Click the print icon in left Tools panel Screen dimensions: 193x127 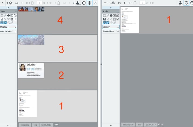click(x=9, y=16)
